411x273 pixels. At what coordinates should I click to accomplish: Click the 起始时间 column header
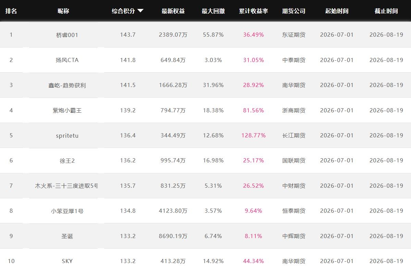pyautogui.click(x=337, y=11)
